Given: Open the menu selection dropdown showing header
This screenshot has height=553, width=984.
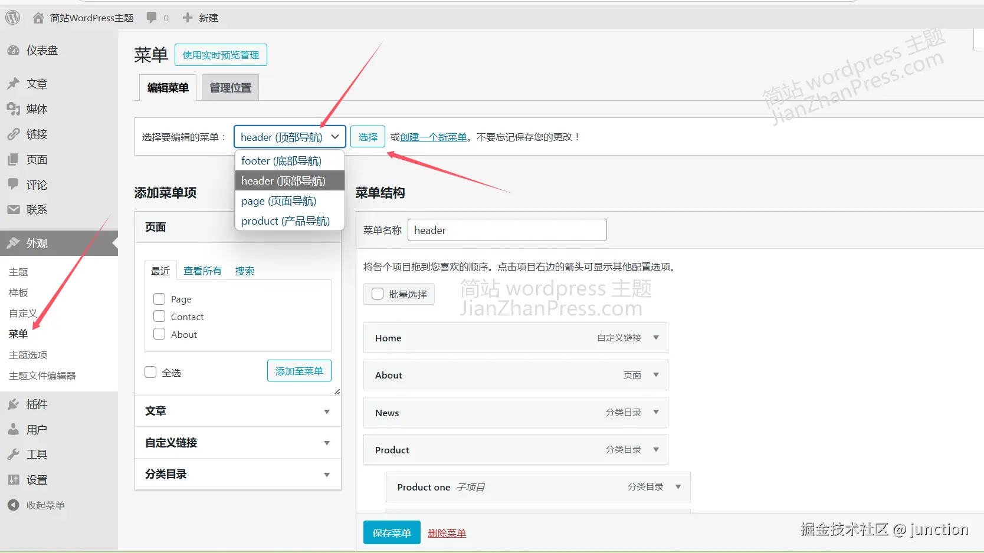Looking at the screenshot, I should pos(290,137).
